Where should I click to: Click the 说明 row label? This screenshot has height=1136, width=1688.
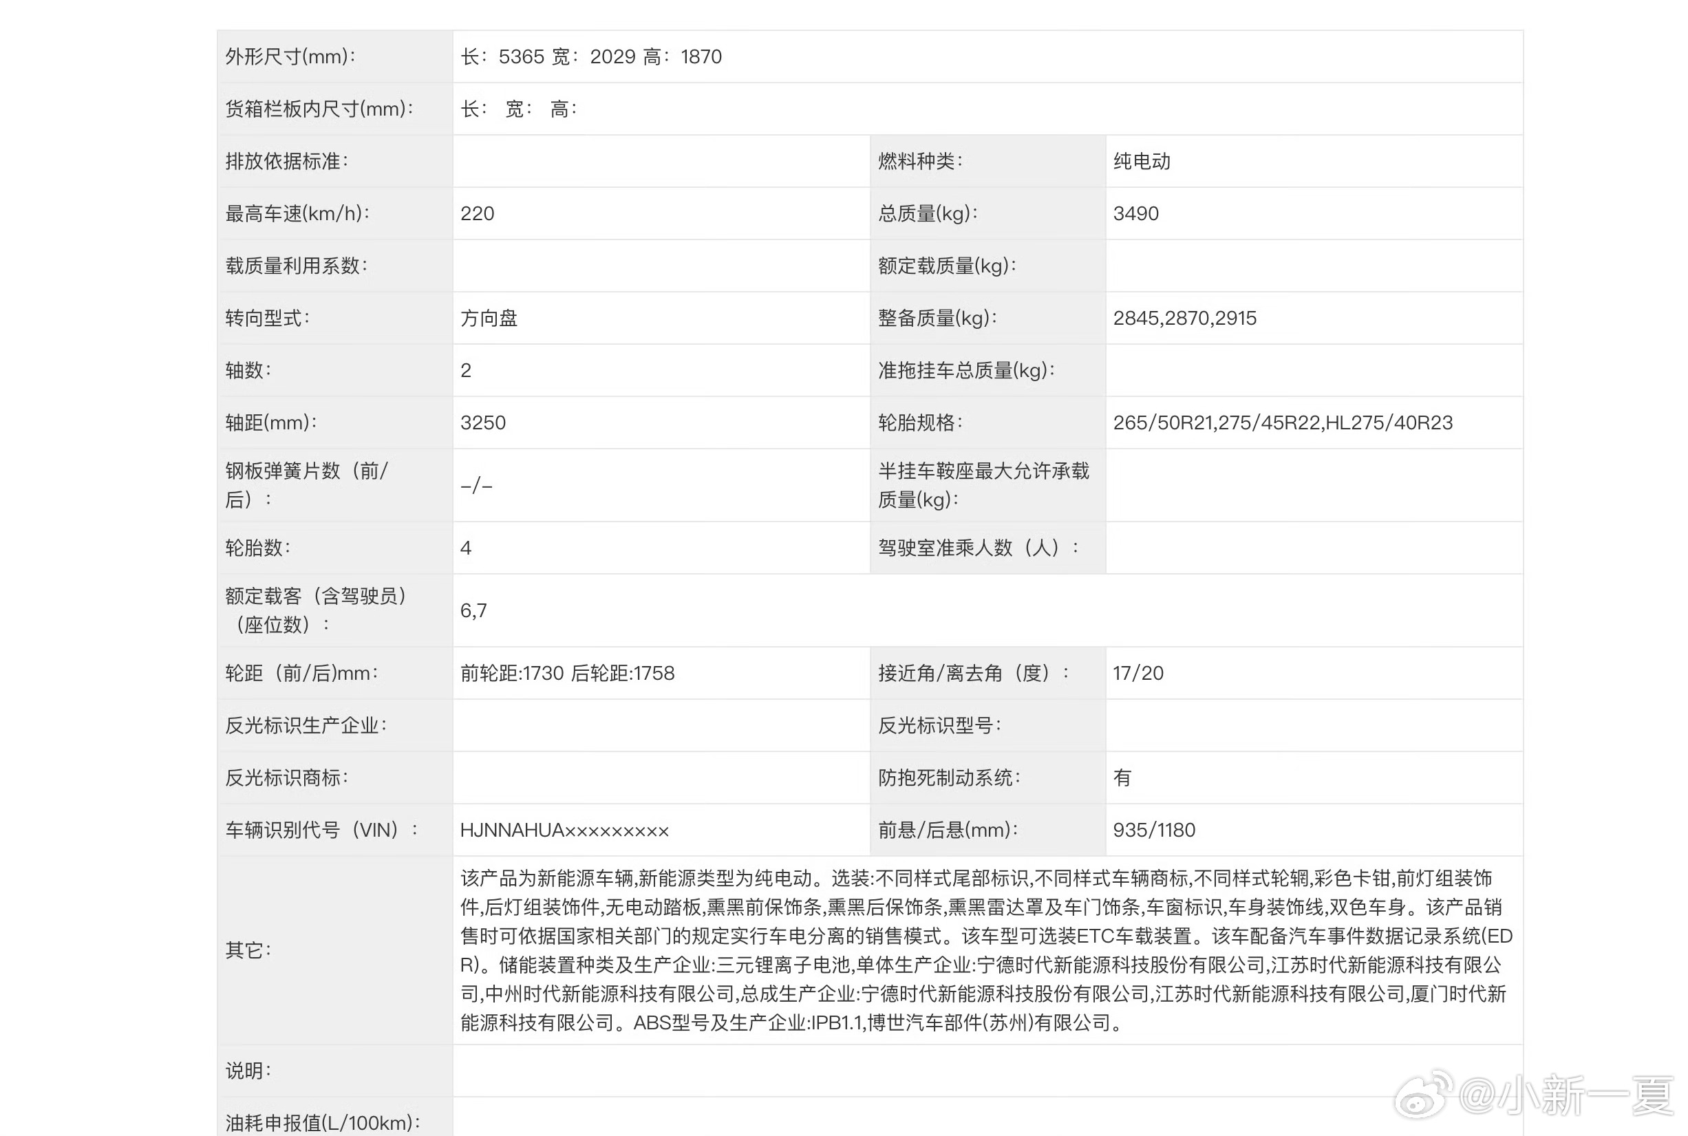point(248,1070)
